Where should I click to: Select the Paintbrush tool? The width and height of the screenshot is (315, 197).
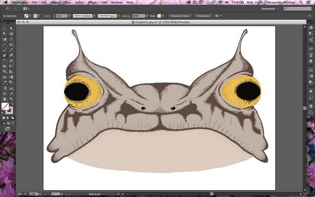[4, 50]
